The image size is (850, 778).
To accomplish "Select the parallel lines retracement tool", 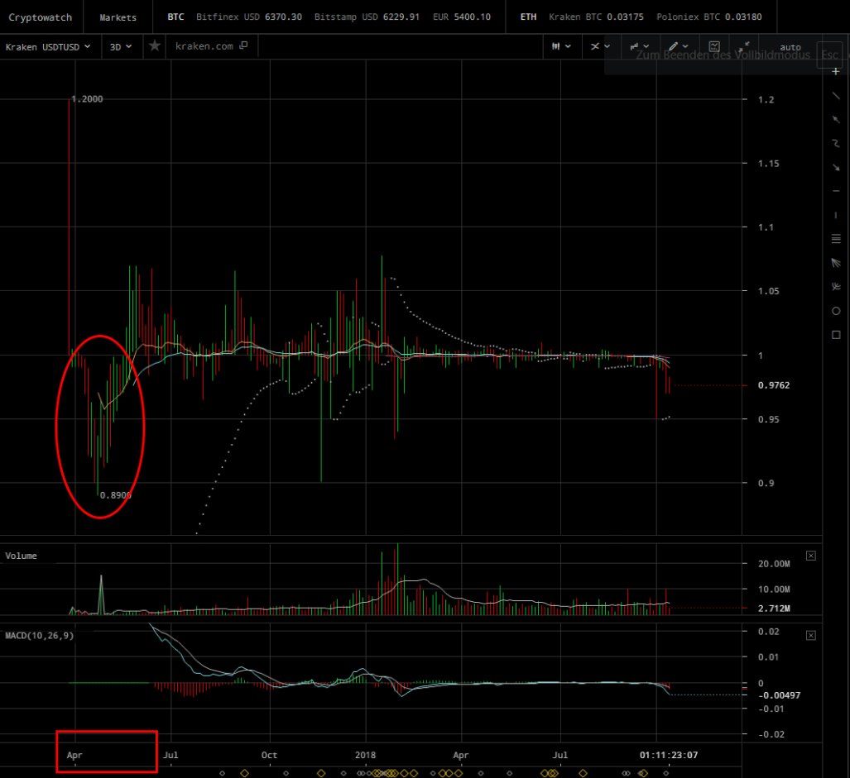I will (x=836, y=239).
